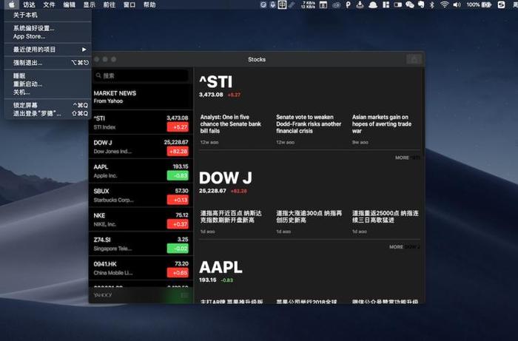The image size is (518, 341).
Task: Click the hat-shaped menu bar icon
Action: click(373, 4)
